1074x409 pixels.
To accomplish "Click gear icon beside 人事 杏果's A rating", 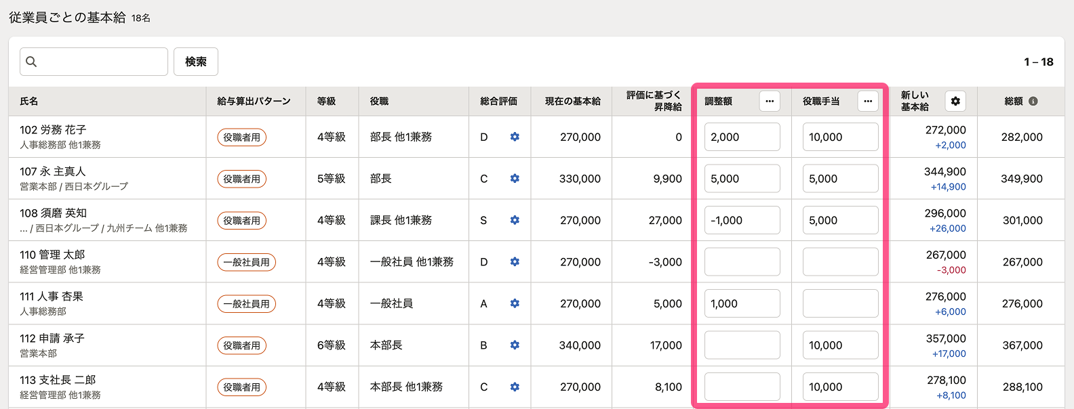I will pos(515,303).
